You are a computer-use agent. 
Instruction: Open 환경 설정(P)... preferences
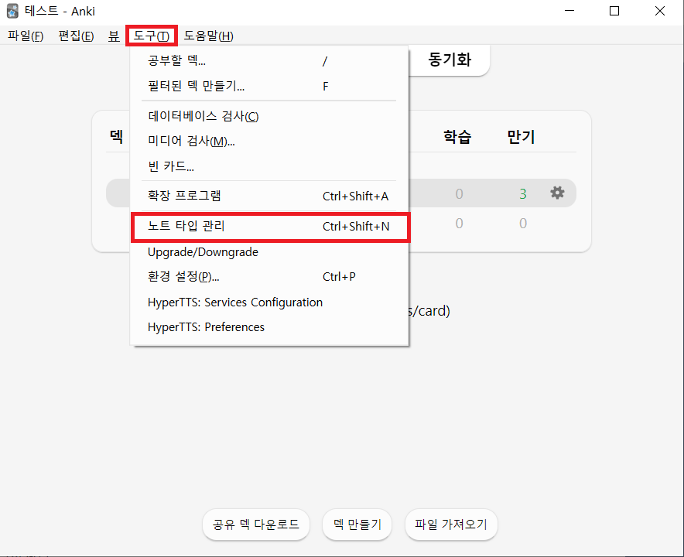[269, 276]
